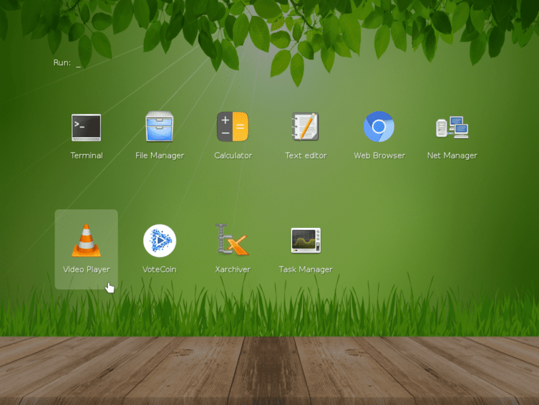
Task: Click the Net Manager label text
Action: coord(452,155)
